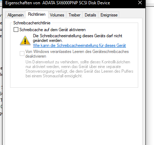
Task: Click the Schreibcacherichtlinie group heading
Action: (32, 23)
